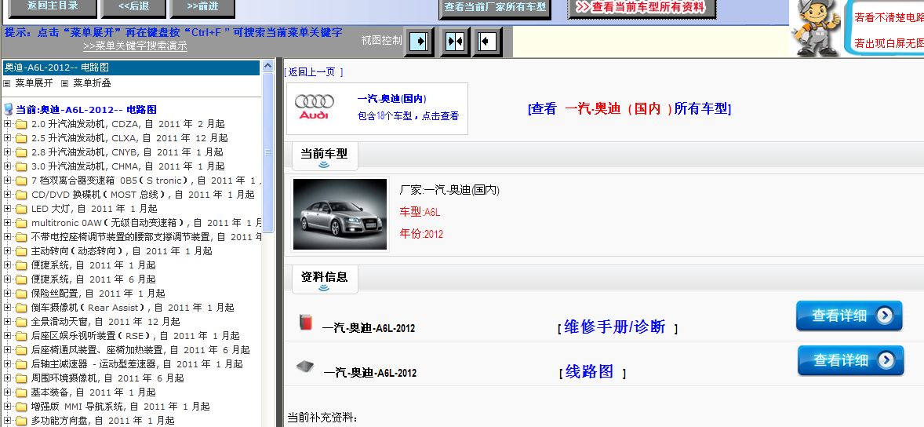Open the 线路图 link
The image size is (924, 427).
(x=589, y=371)
